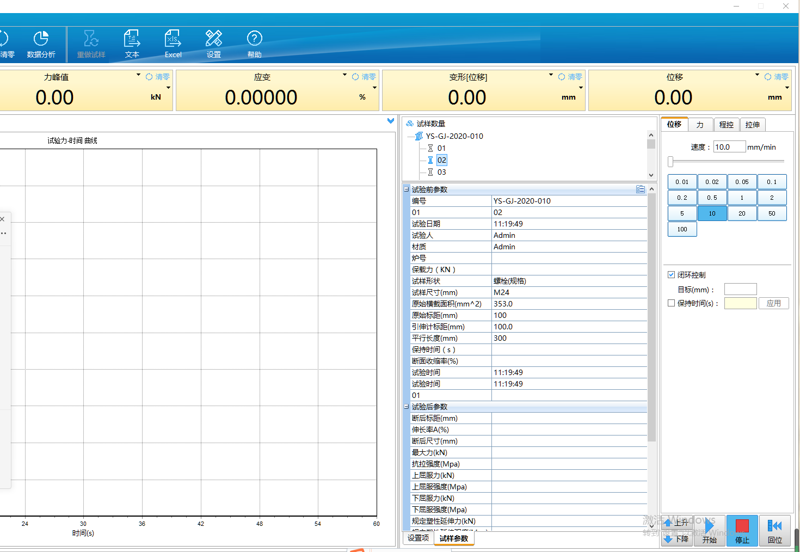
Task: Click the 试样数量 tree header icon
Action: [410, 124]
